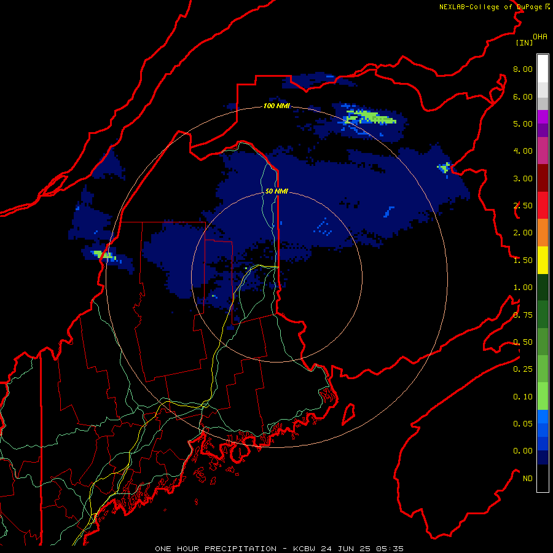The width and height of the screenshot is (553, 553).
Task: Click the green precipitation cell on the western border
Action: point(103,254)
